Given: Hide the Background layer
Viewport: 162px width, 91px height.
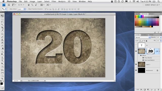Looking at the screenshot, I should (x=136, y=70).
